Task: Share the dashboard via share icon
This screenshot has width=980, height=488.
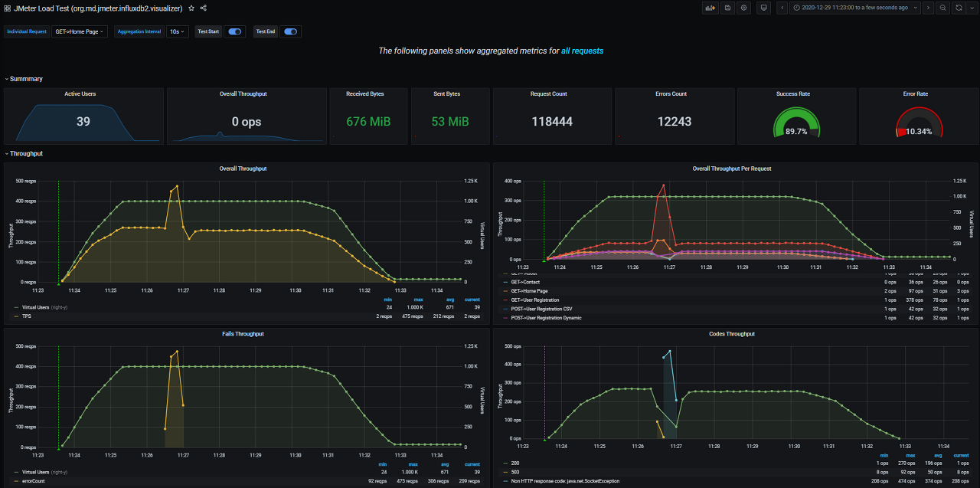Action: (x=203, y=8)
